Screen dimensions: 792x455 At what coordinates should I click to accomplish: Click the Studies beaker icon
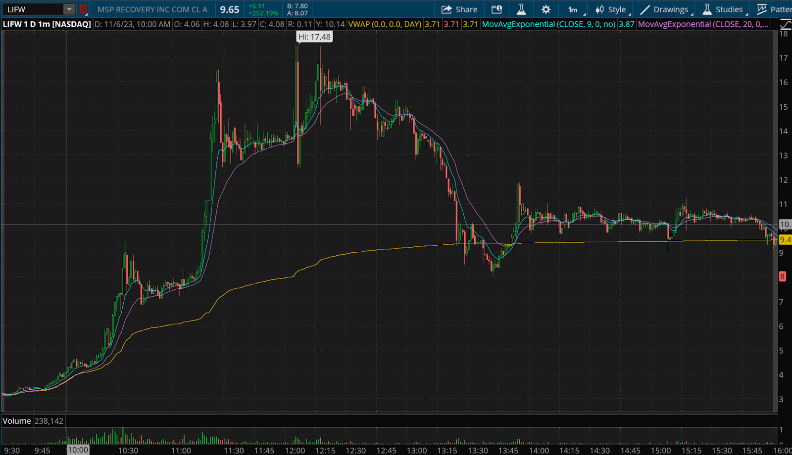point(707,9)
